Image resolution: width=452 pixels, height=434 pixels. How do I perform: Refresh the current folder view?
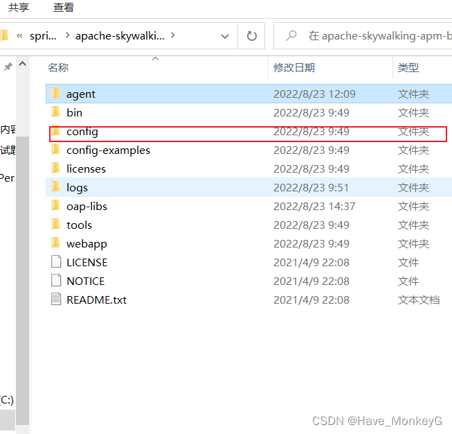point(252,36)
